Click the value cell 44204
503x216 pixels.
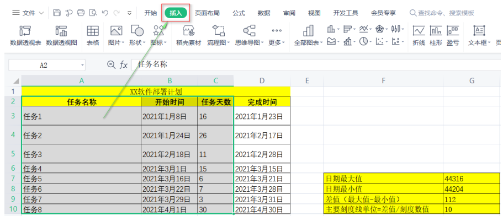coord(472,189)
